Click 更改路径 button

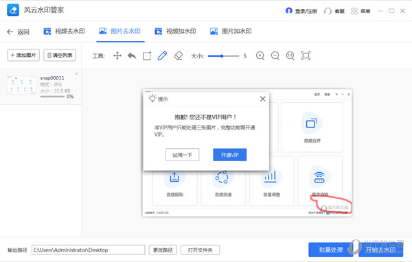[163, 250]
